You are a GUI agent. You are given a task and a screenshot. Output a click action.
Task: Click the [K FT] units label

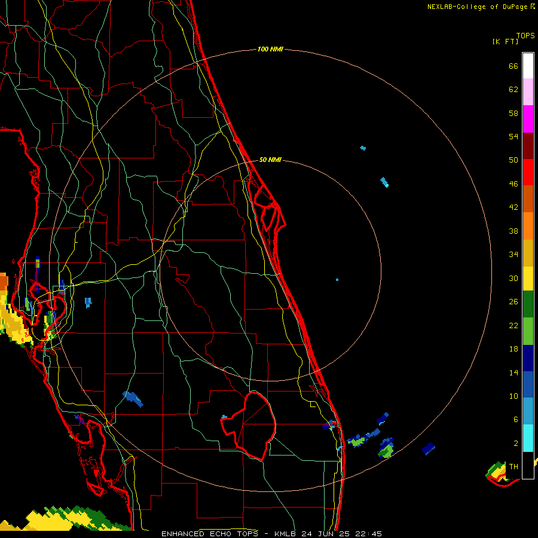[505, 41]
